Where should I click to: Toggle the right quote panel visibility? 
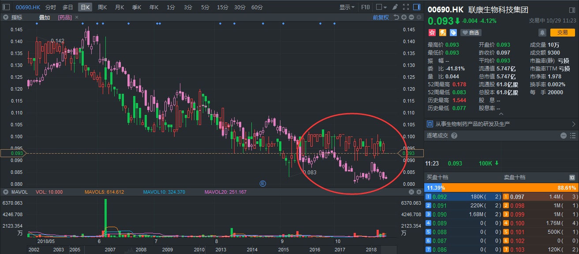point(417,7)
